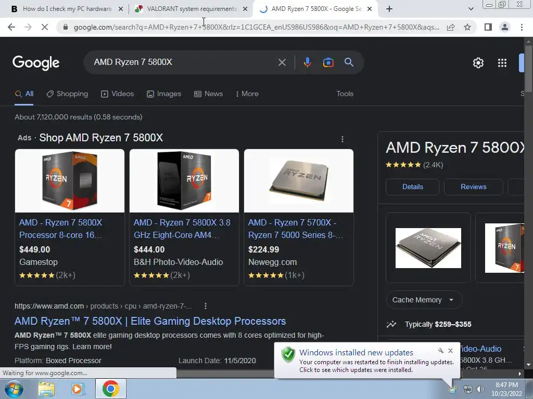This screenshot has height=399, width=533.
Task: Open the Reviews button in knowledge panel
Action: coord(474,187)
